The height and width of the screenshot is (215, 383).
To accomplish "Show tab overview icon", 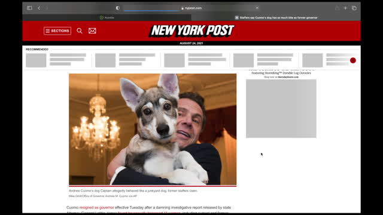I will 354,8.
